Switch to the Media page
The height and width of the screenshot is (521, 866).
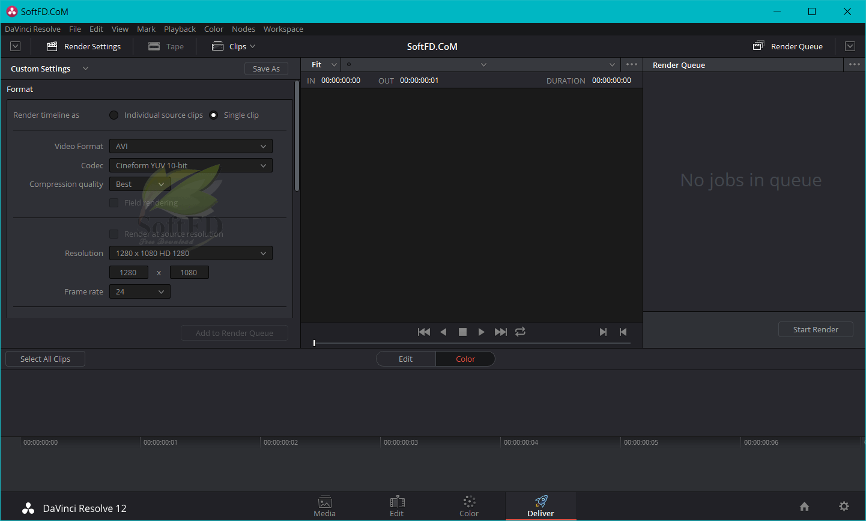pyautogui.click(x=325, y=507)
